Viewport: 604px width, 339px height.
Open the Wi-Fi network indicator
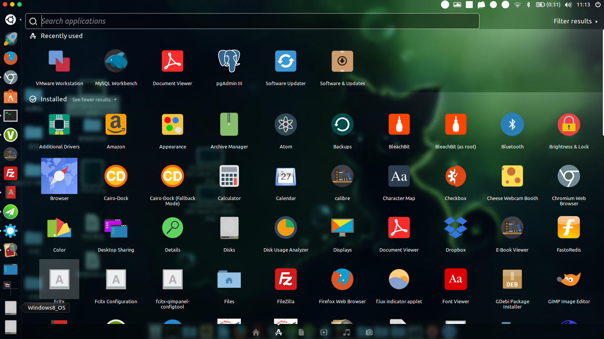[x=518, y=5]
